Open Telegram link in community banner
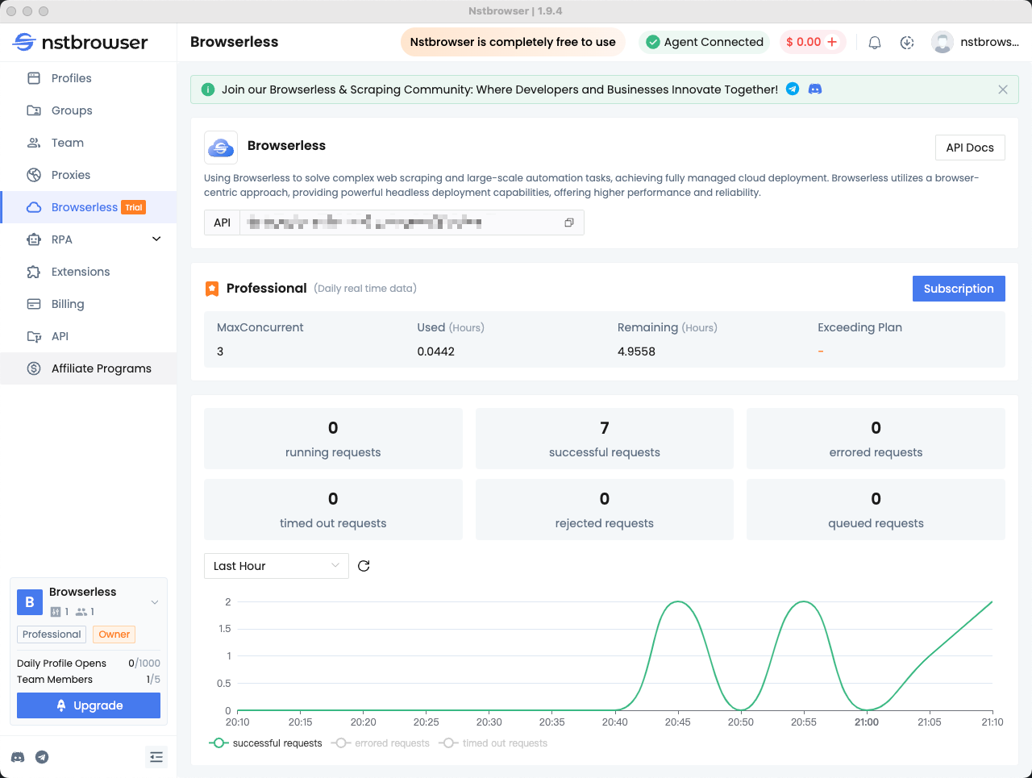This screenshot has height=778, width=1032. (793, 89)
